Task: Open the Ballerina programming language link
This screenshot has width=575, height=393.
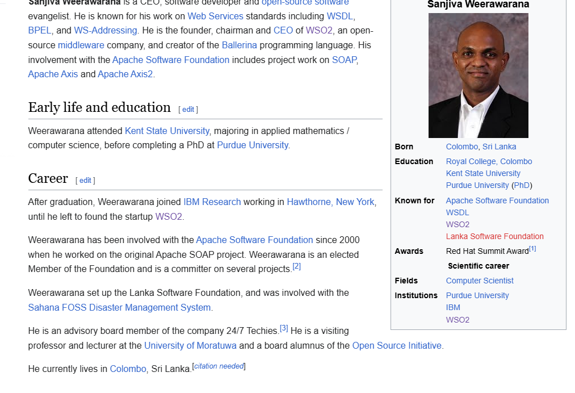Action: click(240, 45)
